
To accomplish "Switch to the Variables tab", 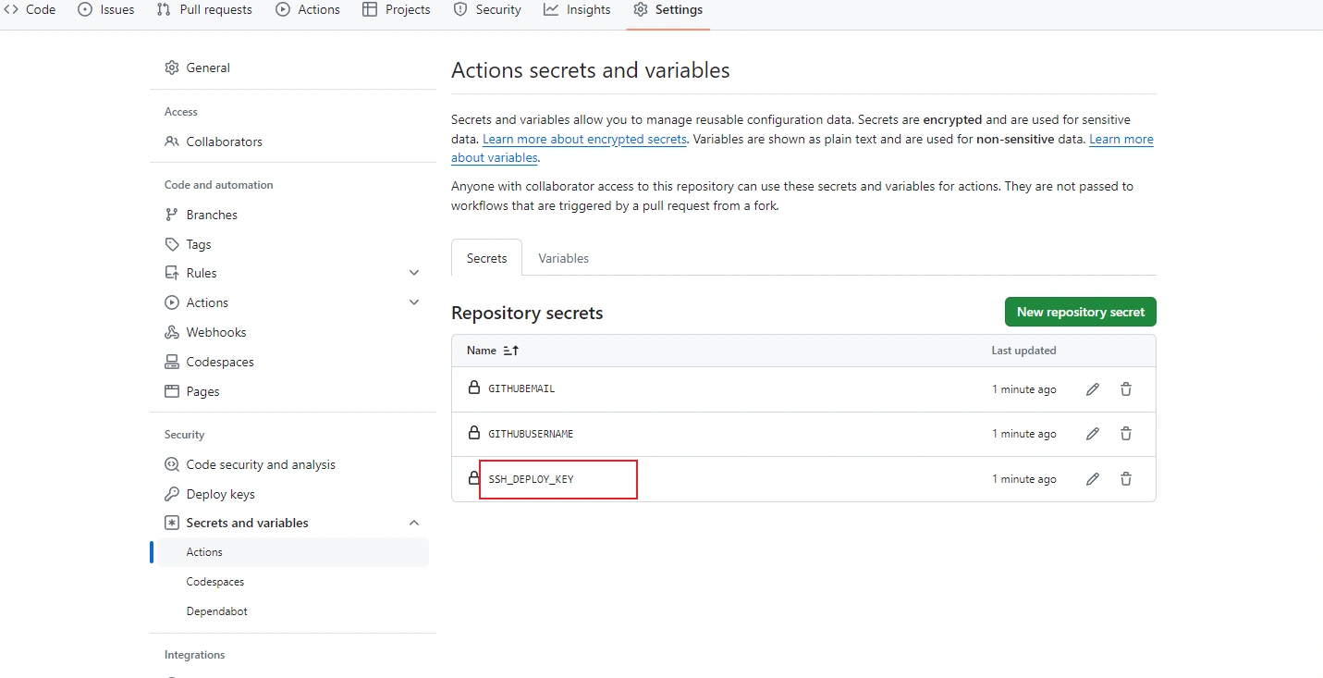I will pos(564,258).
